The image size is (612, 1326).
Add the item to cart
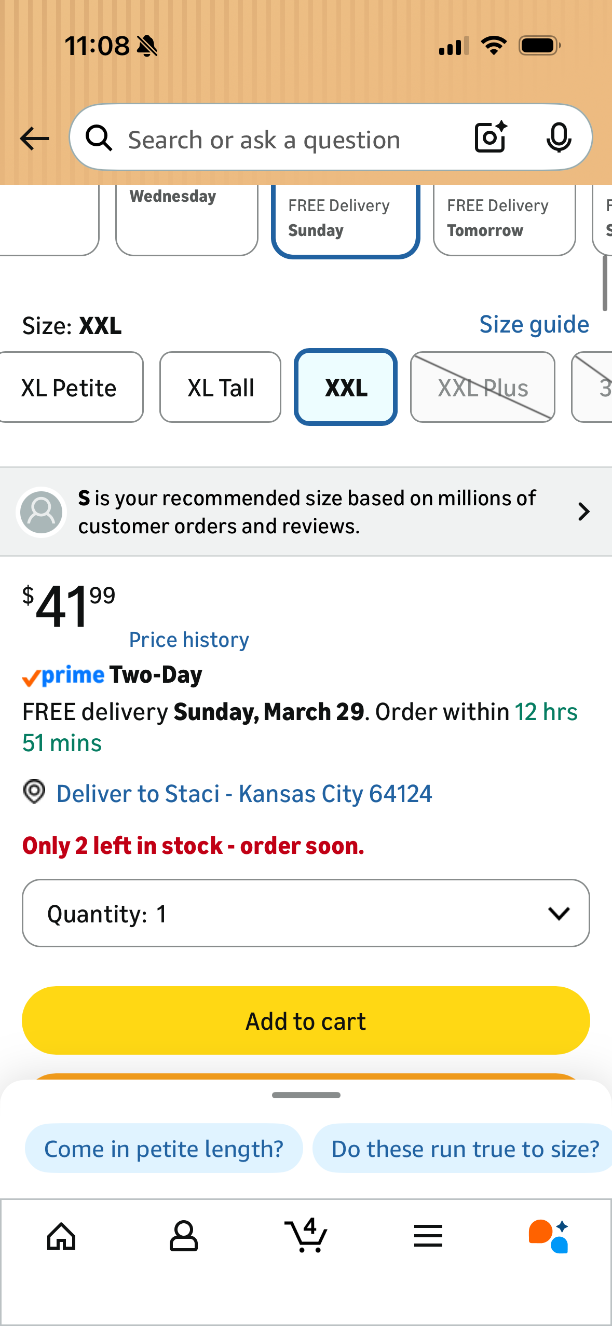[x=306, y=1021]
